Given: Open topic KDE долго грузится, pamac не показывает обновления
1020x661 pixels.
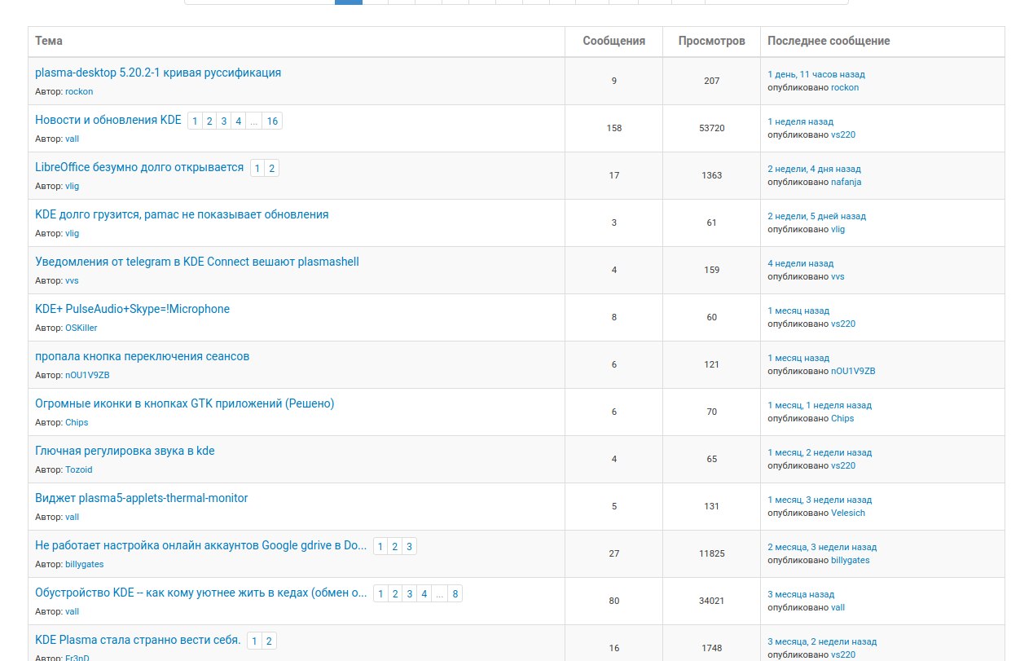Looking at the screenshot, I should (x=182, y=214).
